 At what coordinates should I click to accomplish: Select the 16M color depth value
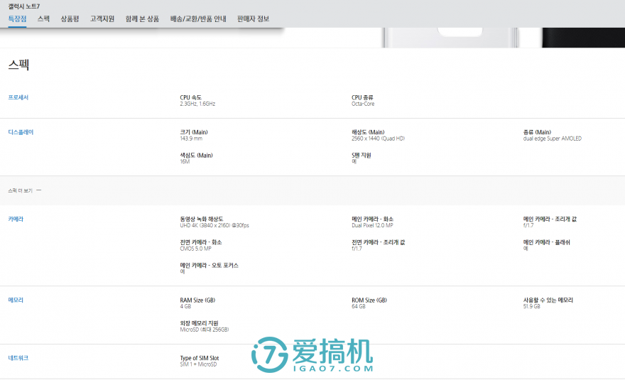[185, 161]
